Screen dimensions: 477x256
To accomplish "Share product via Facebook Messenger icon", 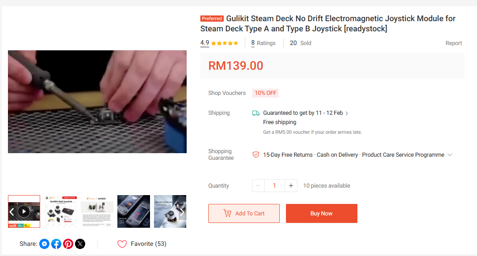I will click(45, 244).
